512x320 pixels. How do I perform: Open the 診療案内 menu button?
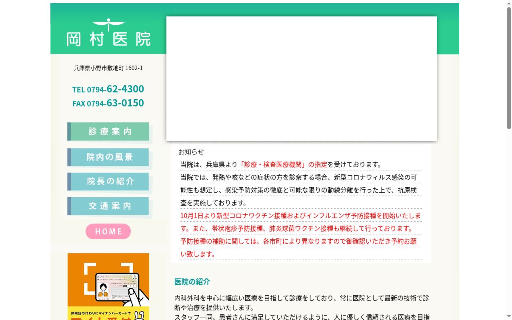point(108,132)
